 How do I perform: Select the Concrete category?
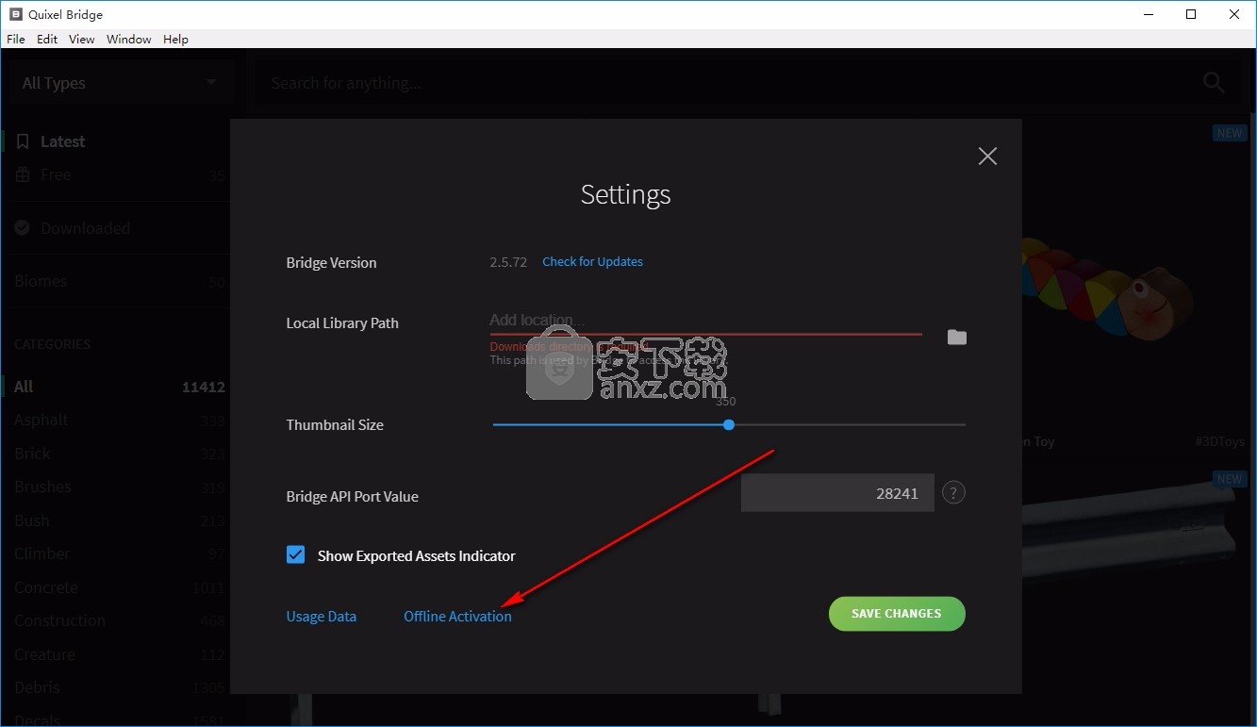point(118,587)
